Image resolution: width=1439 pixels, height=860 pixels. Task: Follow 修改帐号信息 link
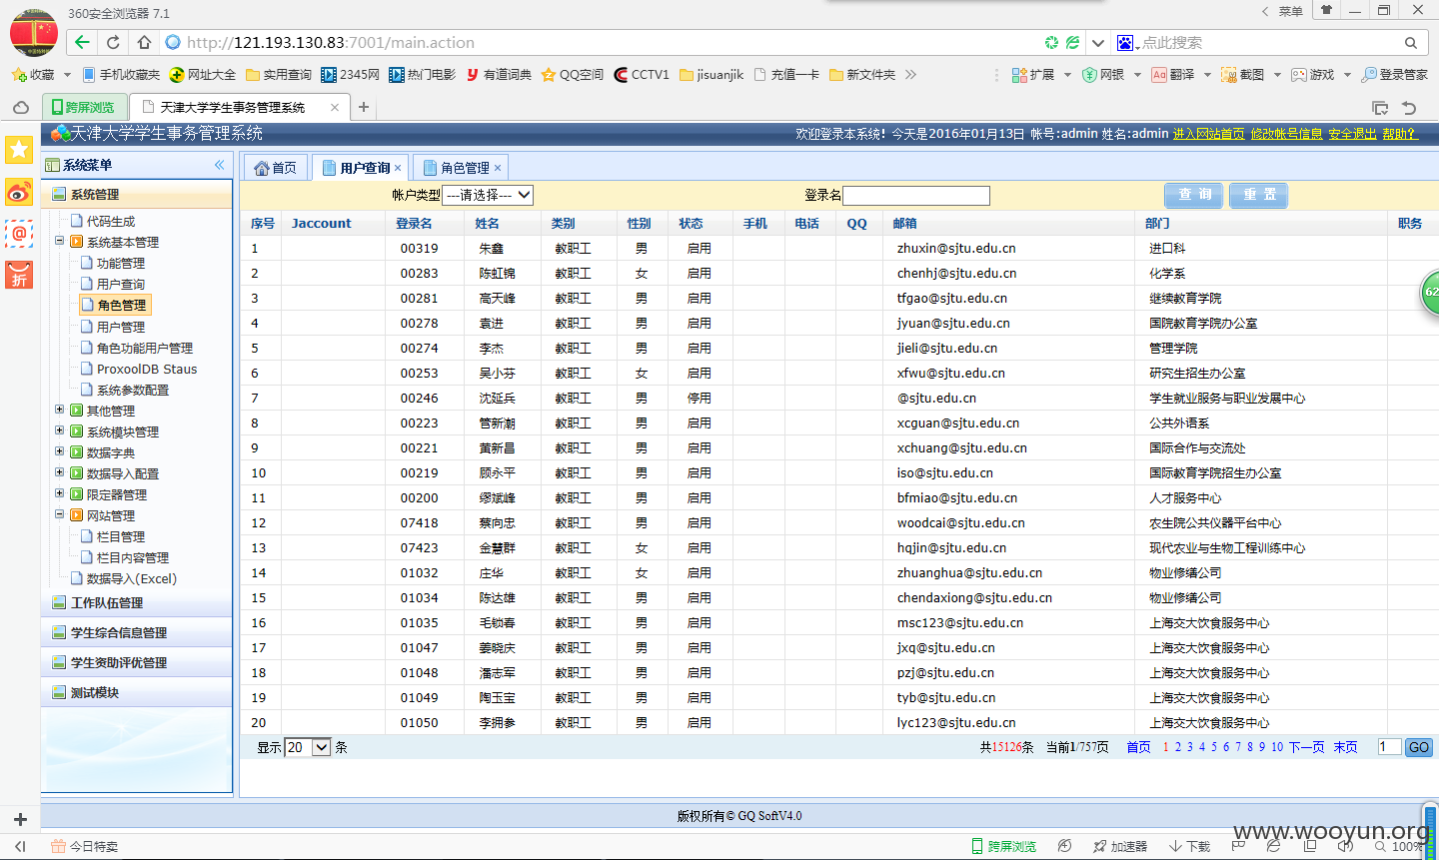[1287, 134]
